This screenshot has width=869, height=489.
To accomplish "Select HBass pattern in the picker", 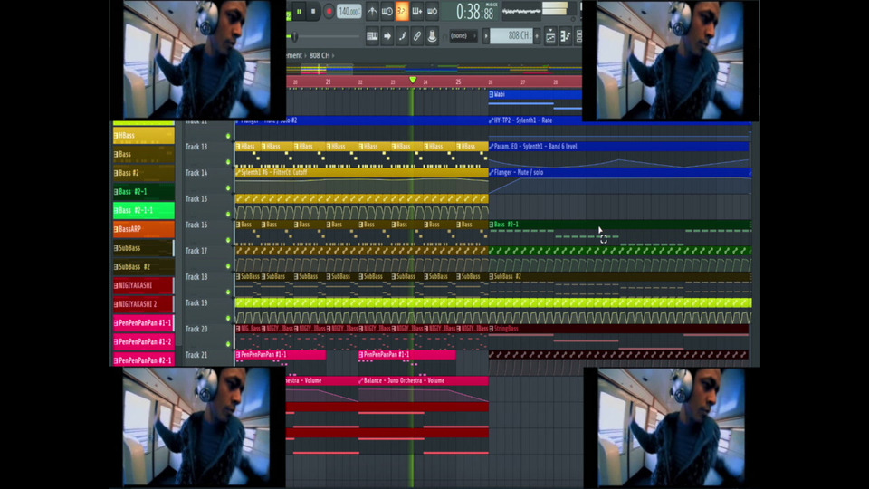I will [x=144, y=135].
